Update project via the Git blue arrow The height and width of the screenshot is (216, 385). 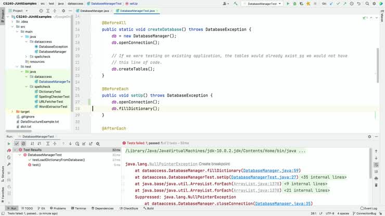(331, 4)
